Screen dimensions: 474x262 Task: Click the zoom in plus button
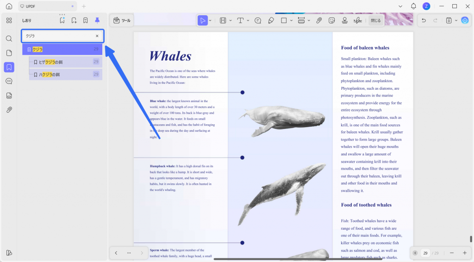(x=465, y=253)
